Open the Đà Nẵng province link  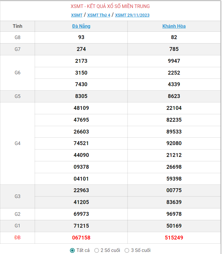click(81, 26)
